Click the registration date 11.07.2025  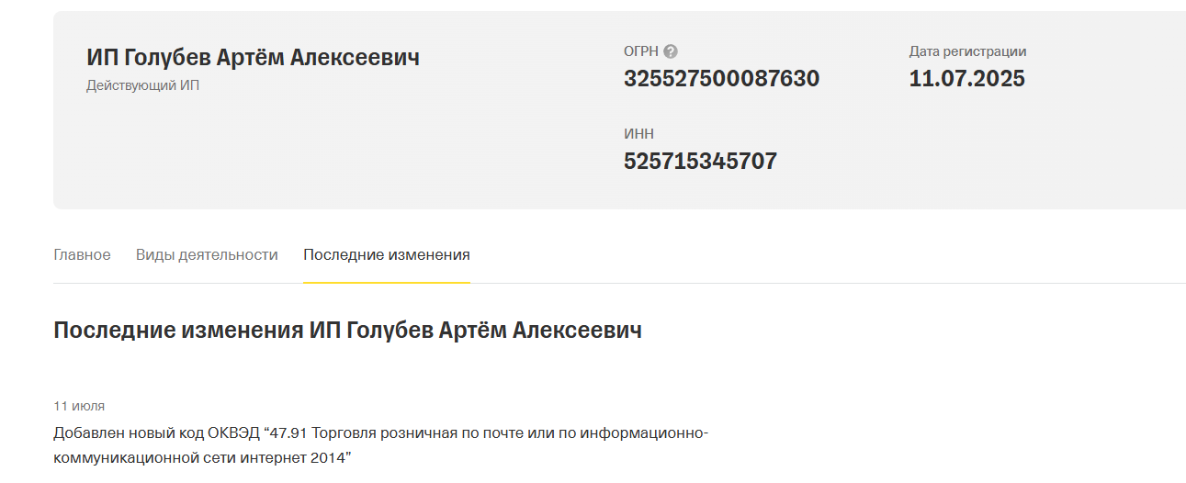[966, 79]
